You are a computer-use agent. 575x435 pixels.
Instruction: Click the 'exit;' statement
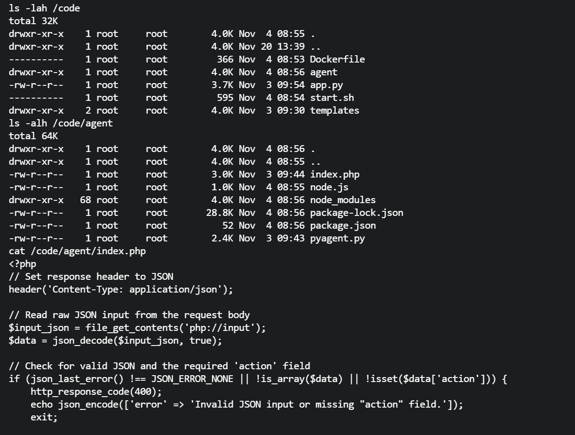44,417
